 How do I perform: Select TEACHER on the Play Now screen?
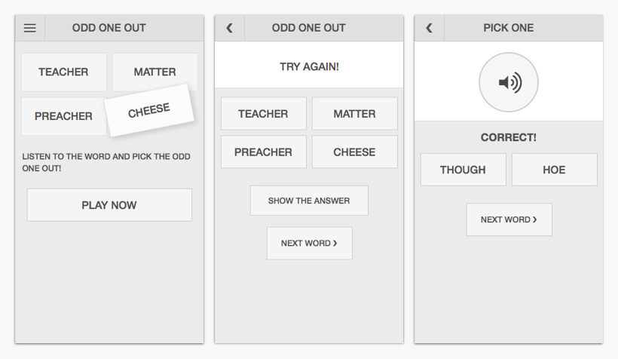63,72
